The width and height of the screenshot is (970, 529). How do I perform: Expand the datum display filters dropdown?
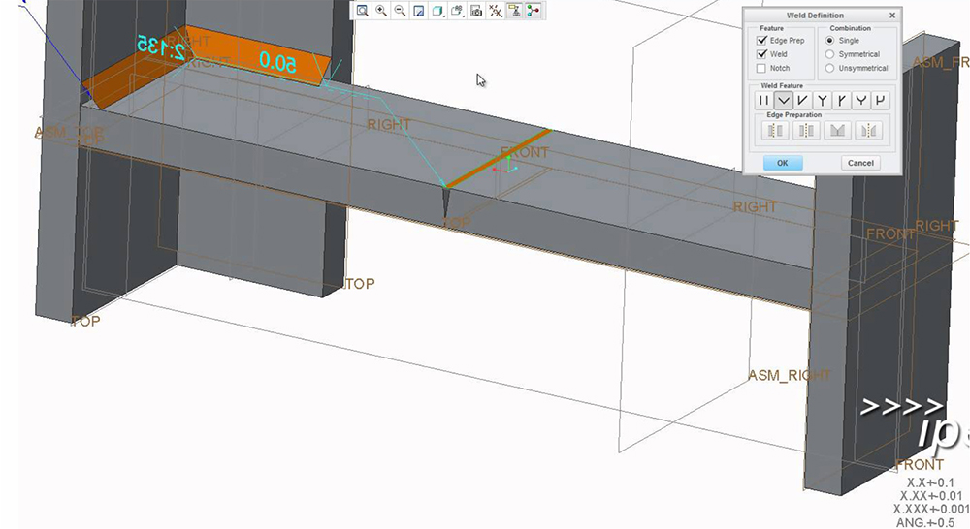pyautogui.click(x=495, y=11)
